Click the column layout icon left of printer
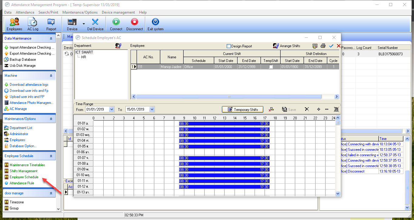The width and height of the screenshot is (414, 220). click(315, 46)
